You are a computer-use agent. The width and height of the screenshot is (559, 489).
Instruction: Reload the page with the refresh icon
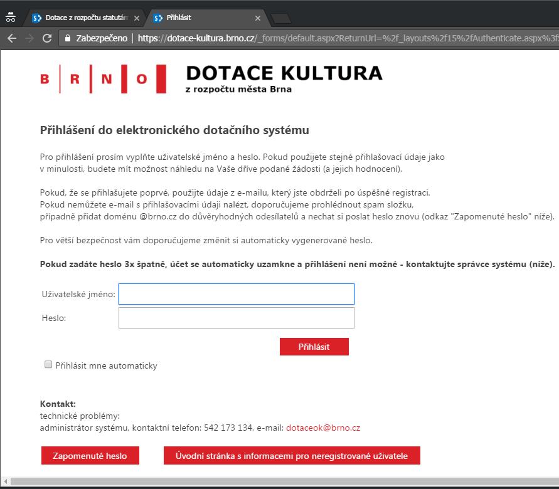point(47,38)
